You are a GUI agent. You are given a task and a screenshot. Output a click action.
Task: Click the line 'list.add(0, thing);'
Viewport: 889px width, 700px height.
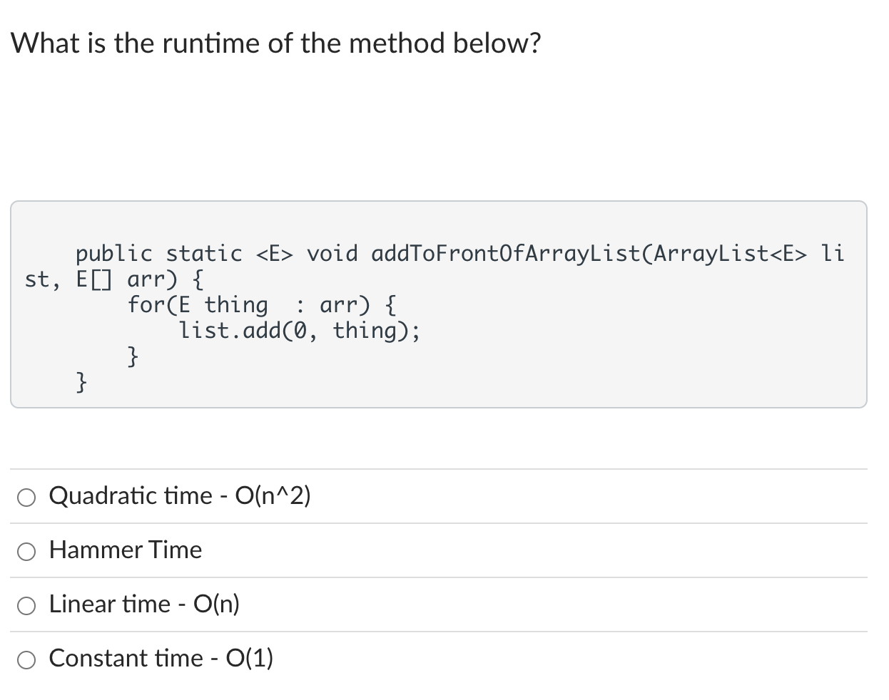point(300,330)
